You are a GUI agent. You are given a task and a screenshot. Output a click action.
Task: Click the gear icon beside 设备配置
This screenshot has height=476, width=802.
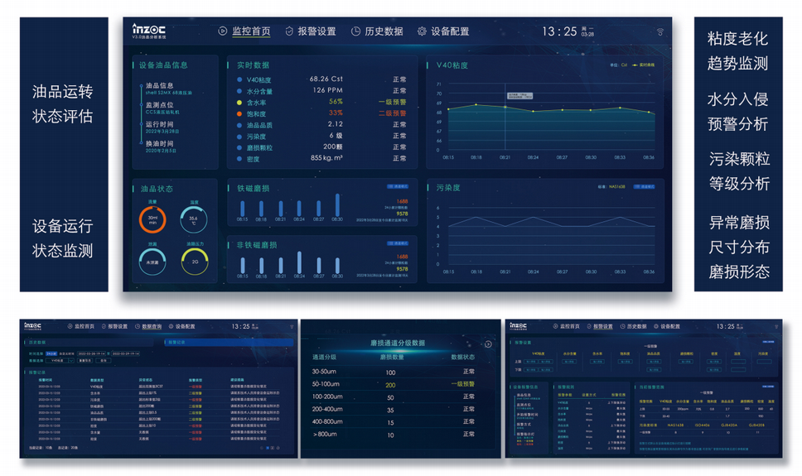(x=422, y=31)
